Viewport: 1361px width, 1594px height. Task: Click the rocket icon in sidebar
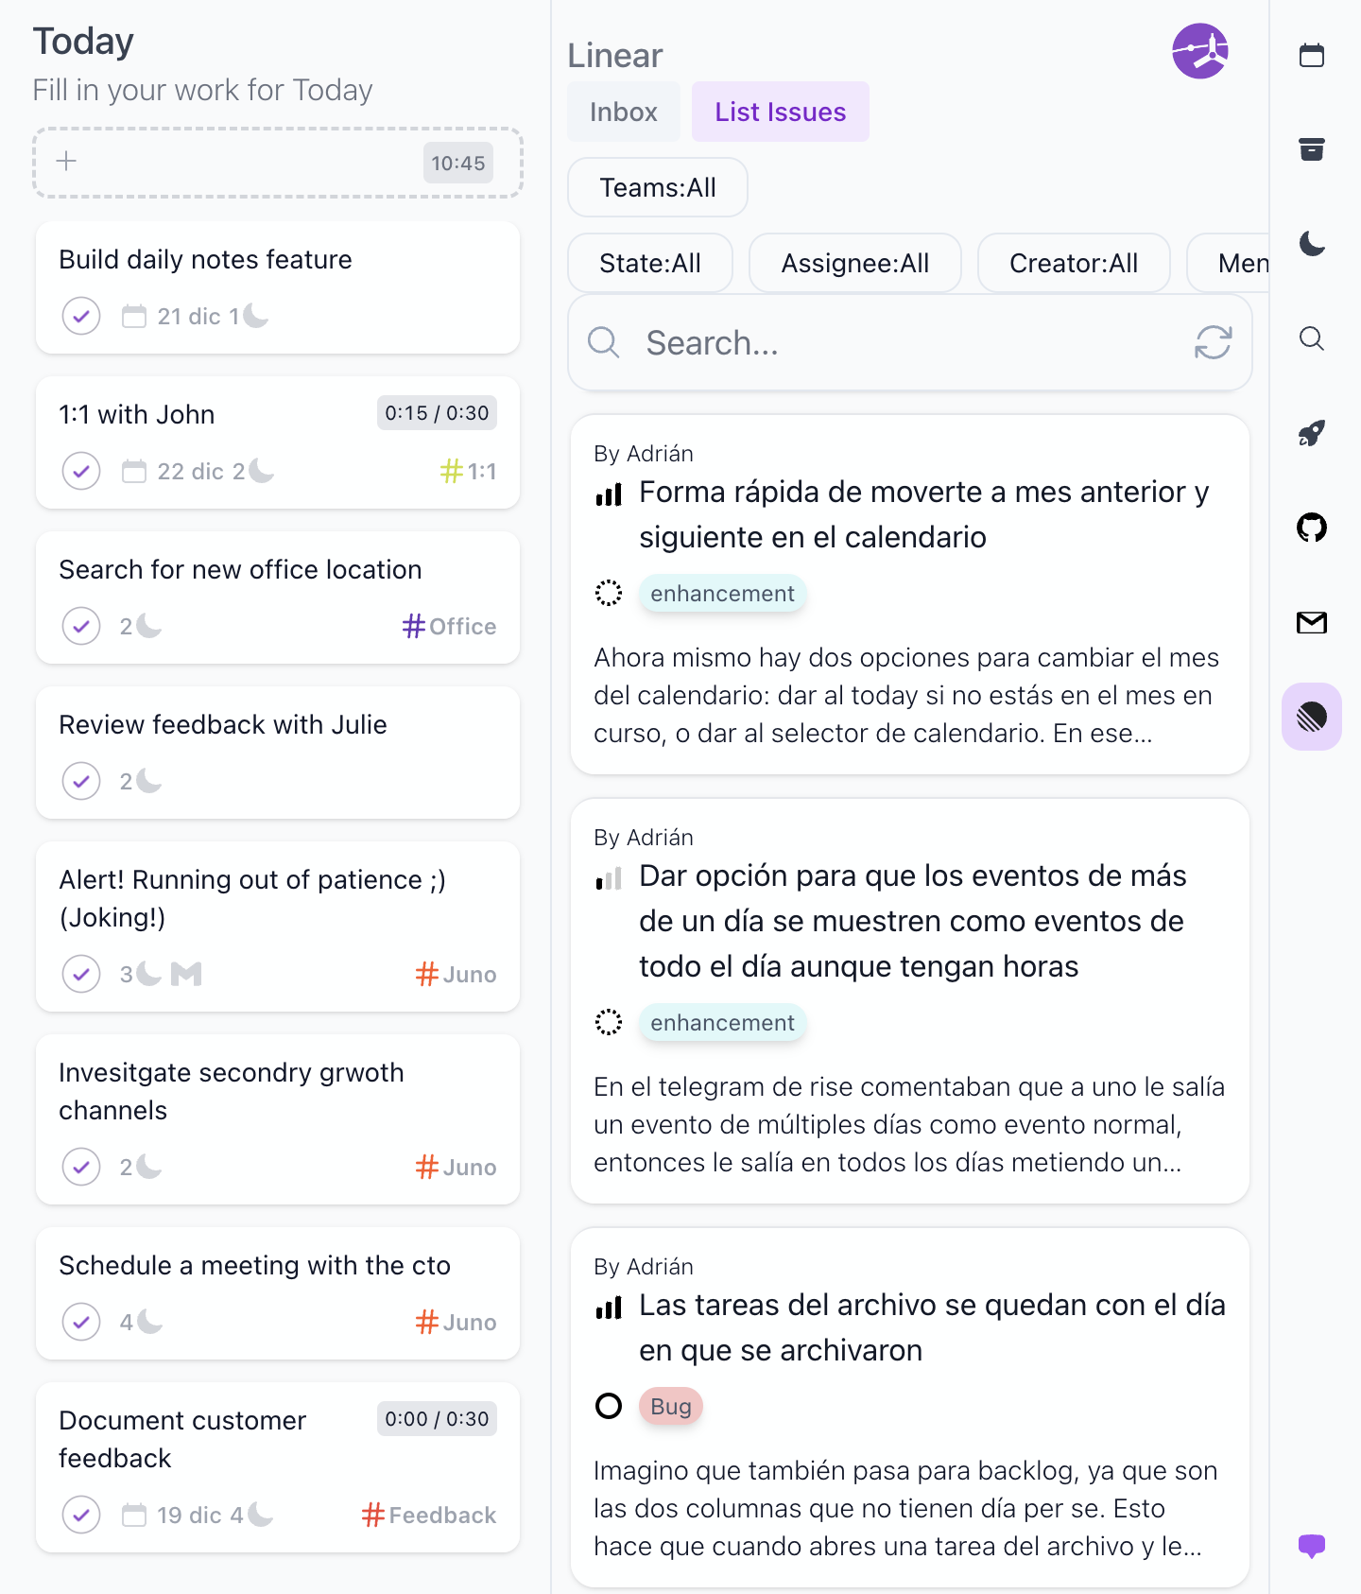coord(1311,433)
